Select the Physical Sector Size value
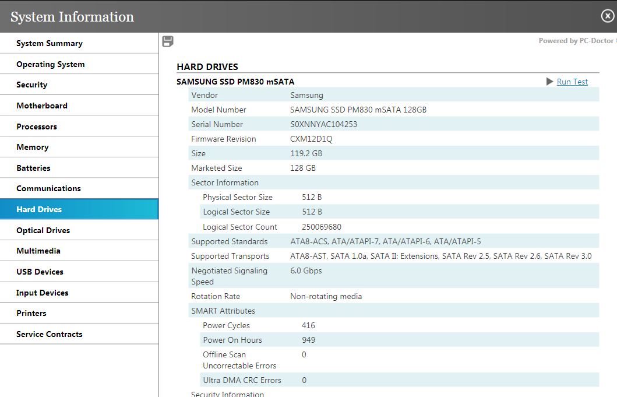 (x=312, y=197)
